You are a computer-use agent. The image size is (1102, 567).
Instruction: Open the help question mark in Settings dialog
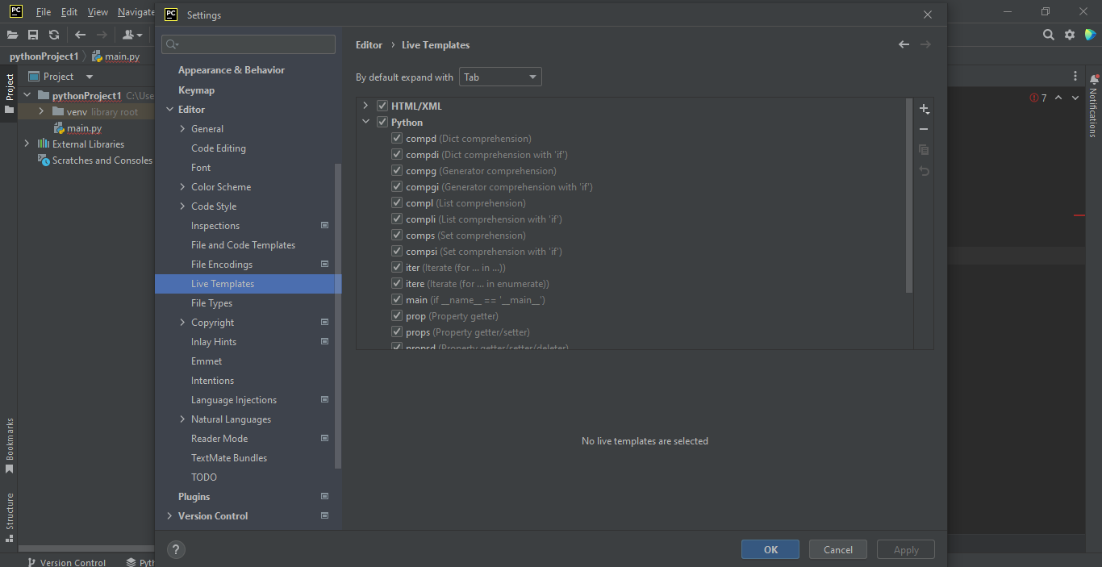point(176,549)
